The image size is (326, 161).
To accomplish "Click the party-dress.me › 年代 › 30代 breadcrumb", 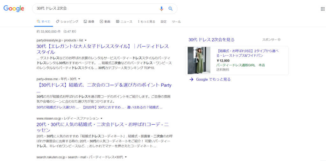I will [57, 79].
